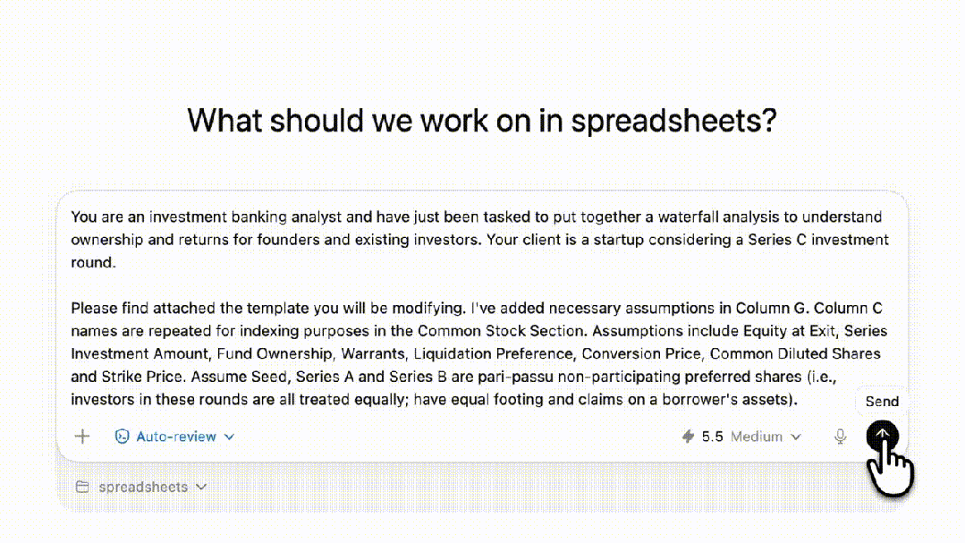The height and width of the screenshot is (543, 965).
Task: Expand the chevron next to Medium
Action: click(796, 437)
